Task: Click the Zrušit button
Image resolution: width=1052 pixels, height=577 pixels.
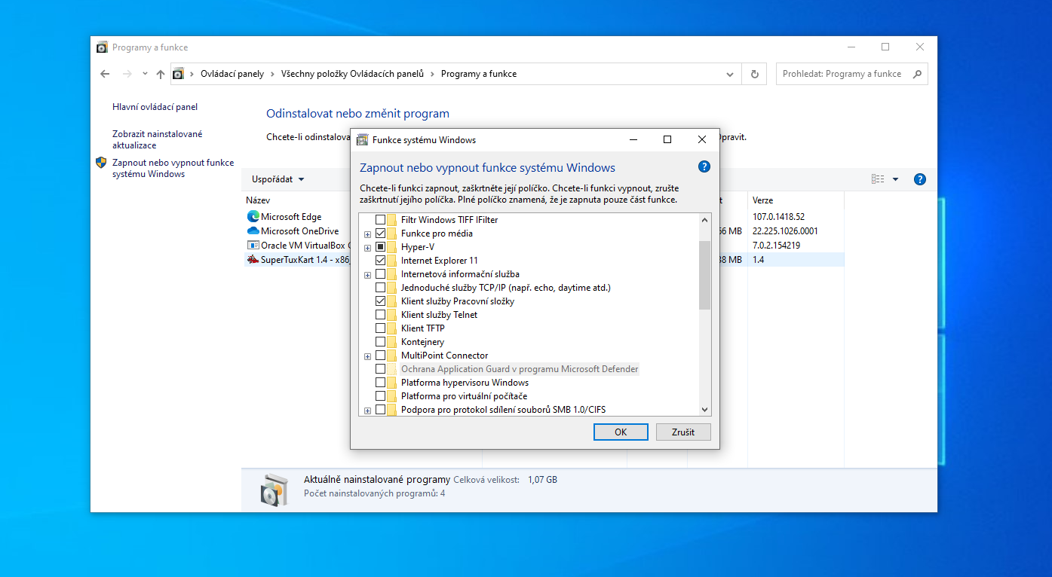Action: pyautogui.click(x=683, y=432)
